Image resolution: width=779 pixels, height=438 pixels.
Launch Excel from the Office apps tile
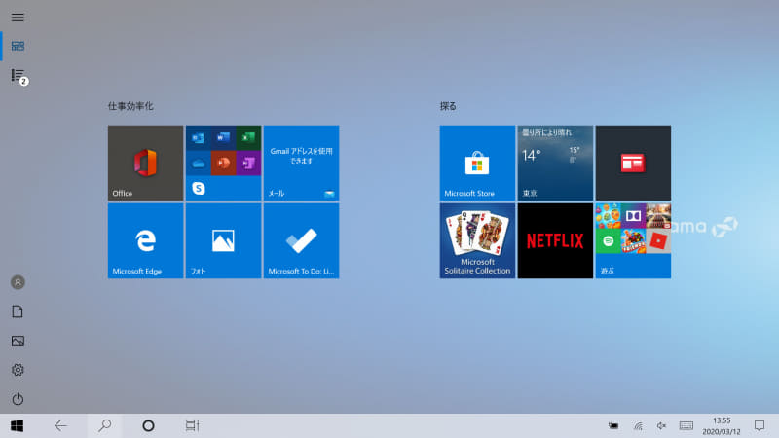coord(248,137)
